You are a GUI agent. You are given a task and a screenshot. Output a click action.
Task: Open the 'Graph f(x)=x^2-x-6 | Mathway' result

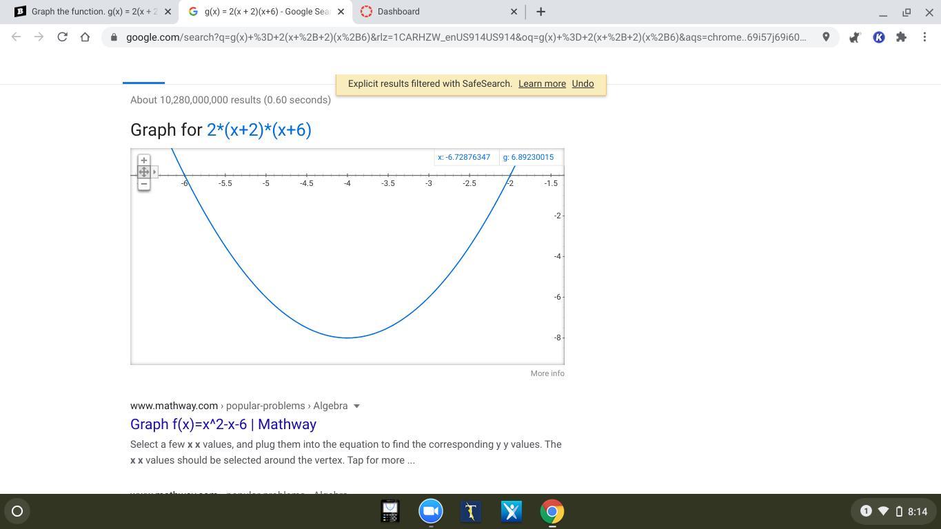point(223,424)
